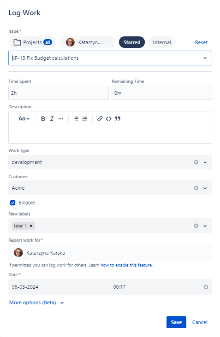Toggle bold formatting in description toolbar

[43, 119]
